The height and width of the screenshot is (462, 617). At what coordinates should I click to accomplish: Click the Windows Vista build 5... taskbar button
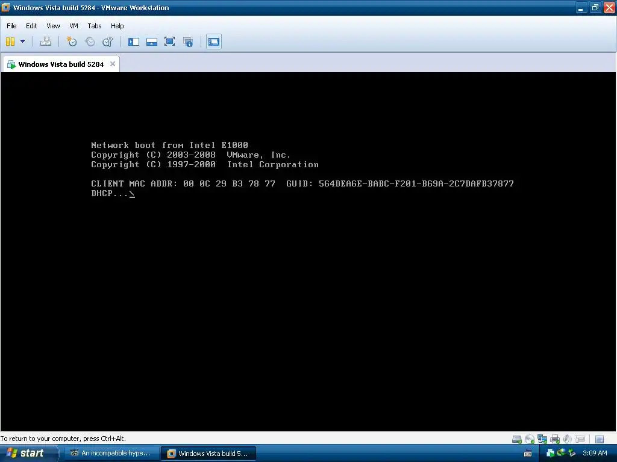coord(208,454)
